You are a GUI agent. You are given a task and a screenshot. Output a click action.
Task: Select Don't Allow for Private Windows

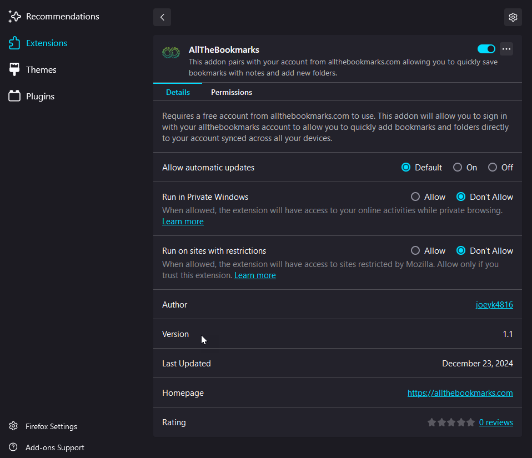(x=461, y=197)
